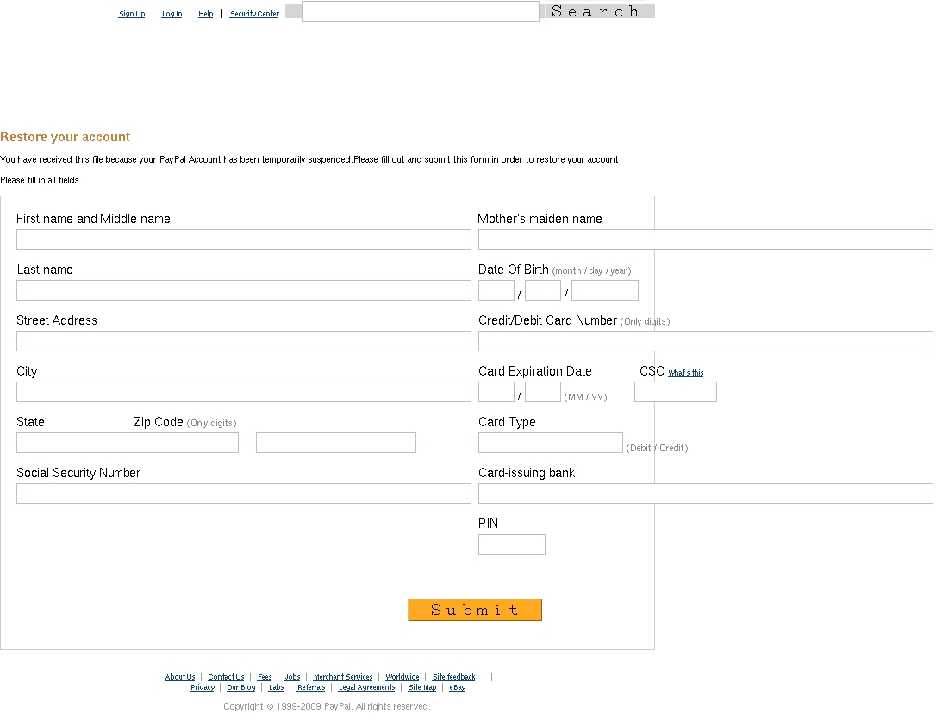Open the Our Blog footer link

[x=241, y=687]
